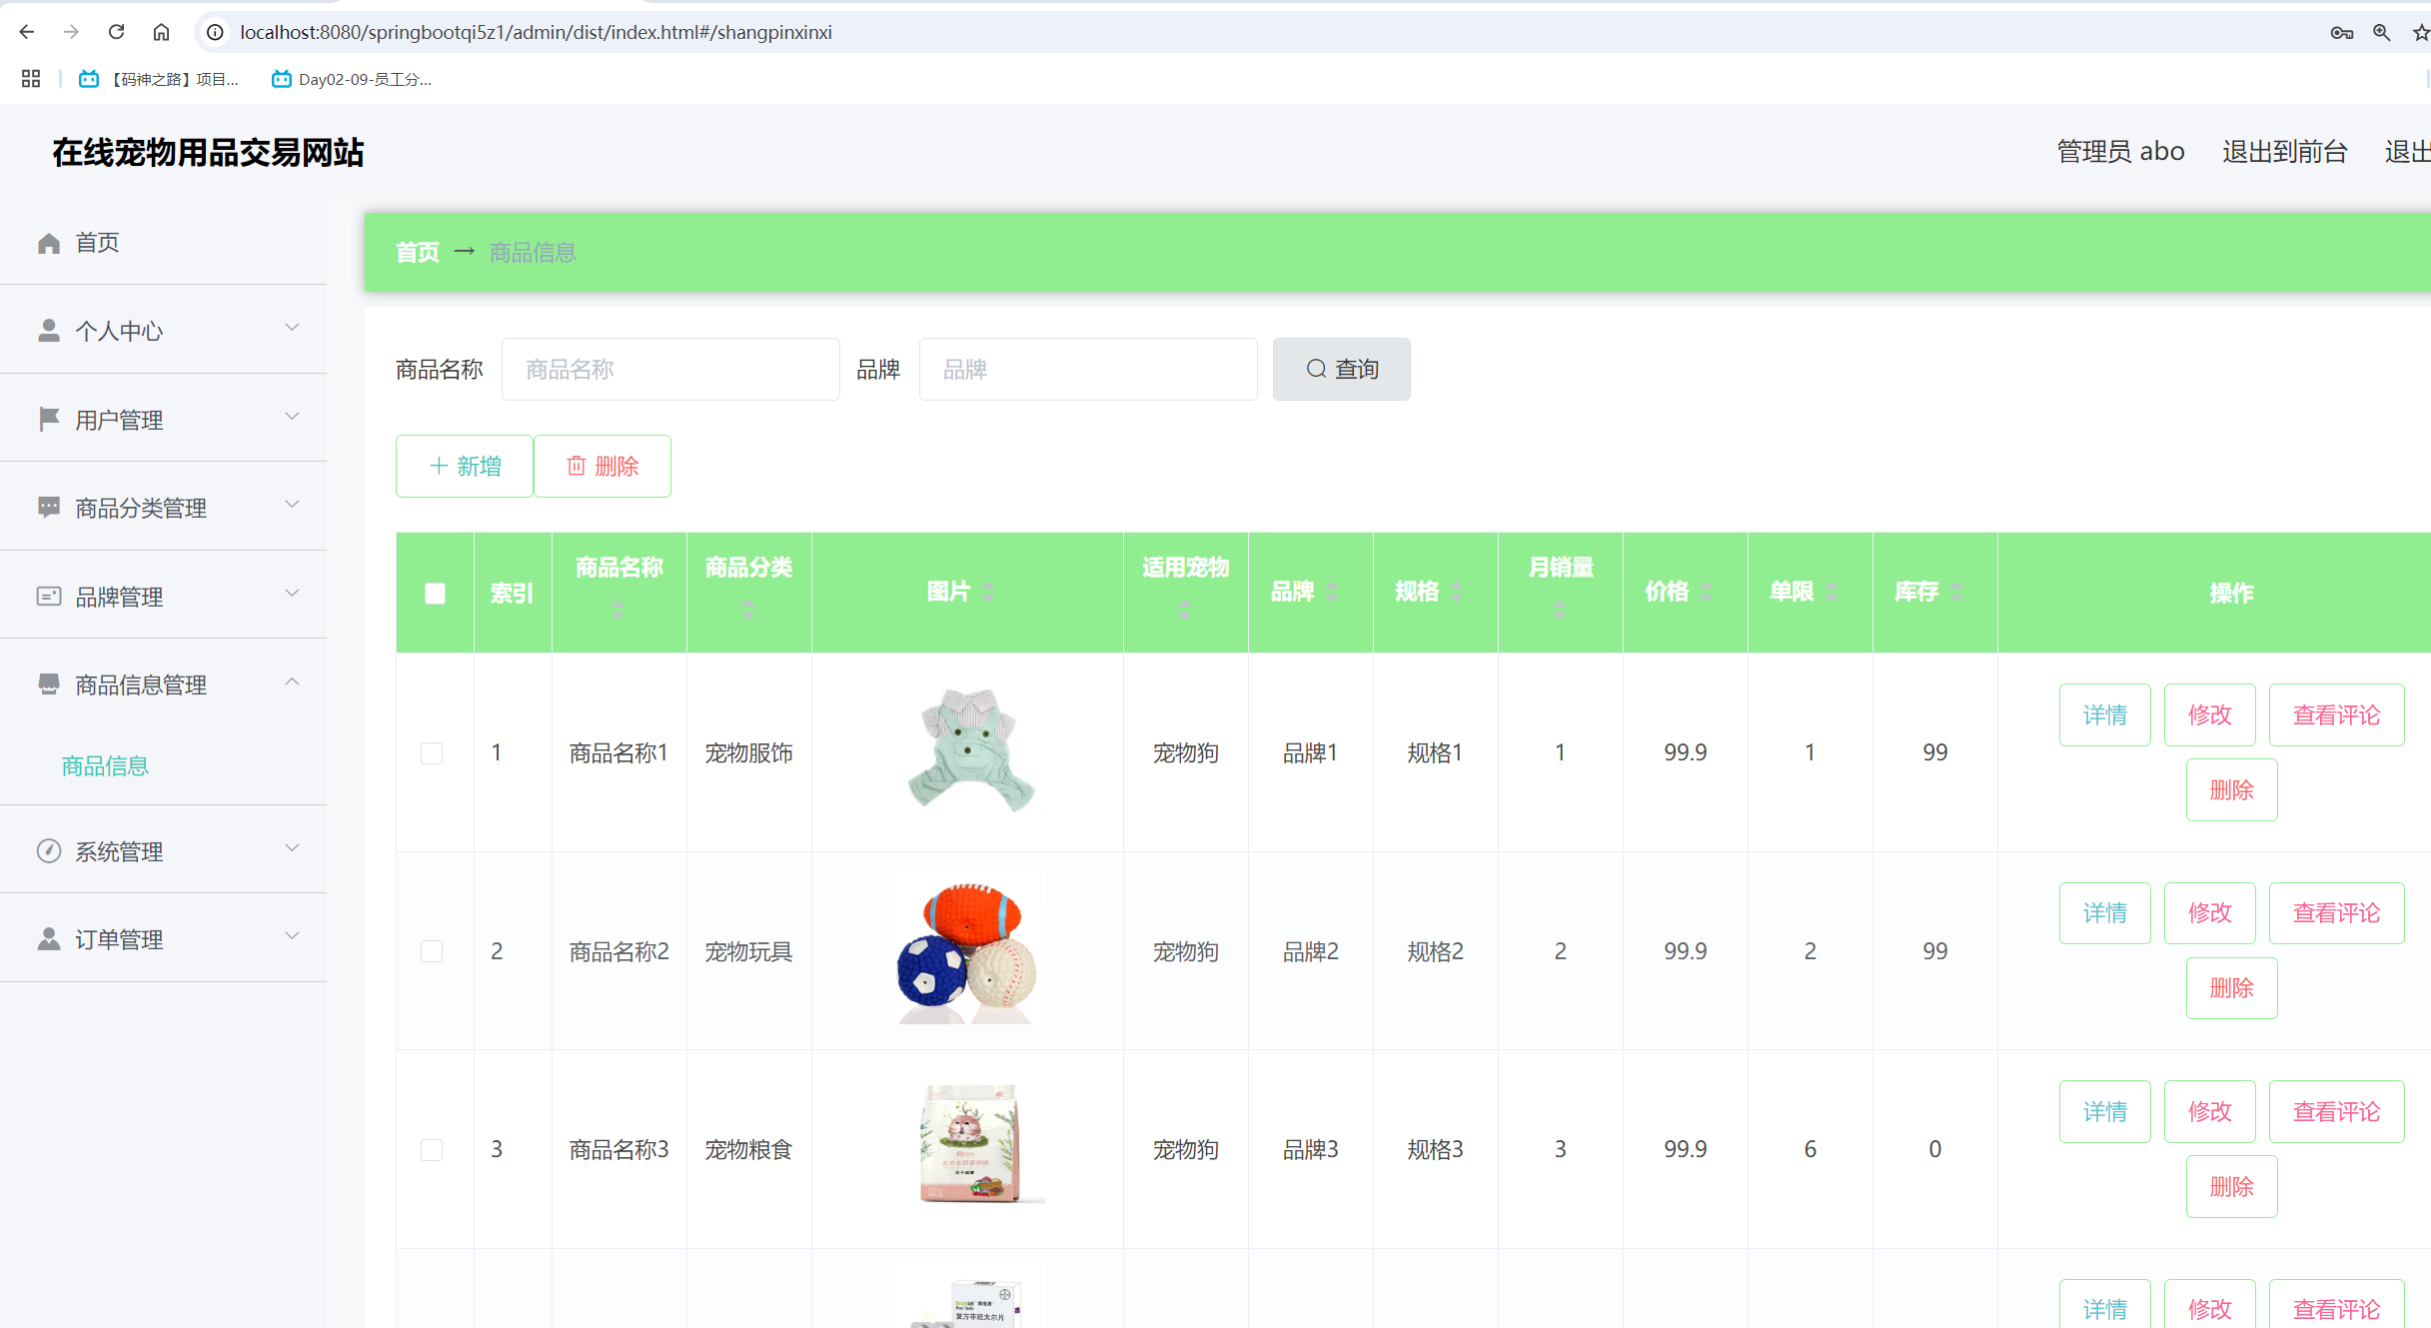Click the 品牌管理 card icon in sidebar
2431x1328 pixels.
pos(48,595)
